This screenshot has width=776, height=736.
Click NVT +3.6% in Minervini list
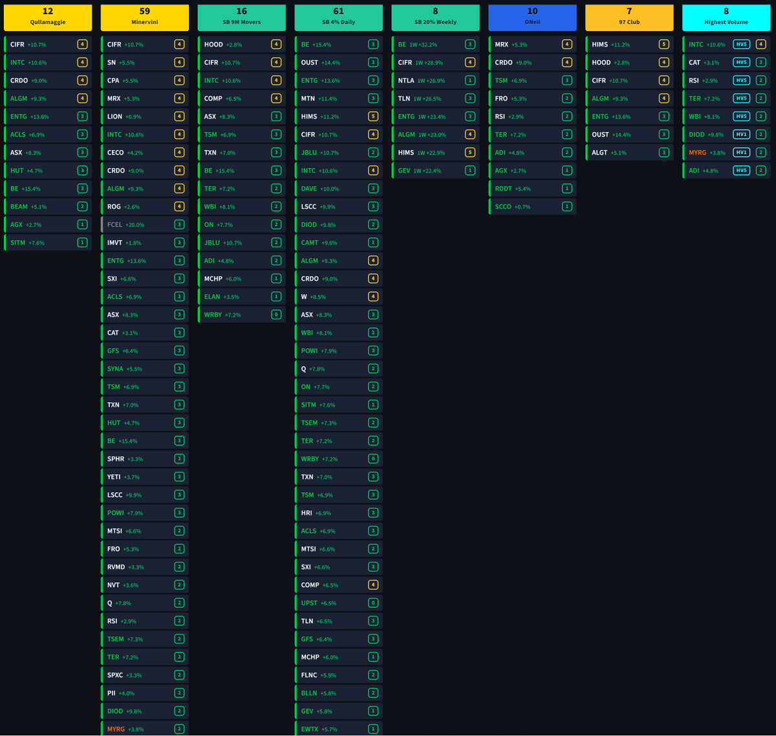pos(145,585)
